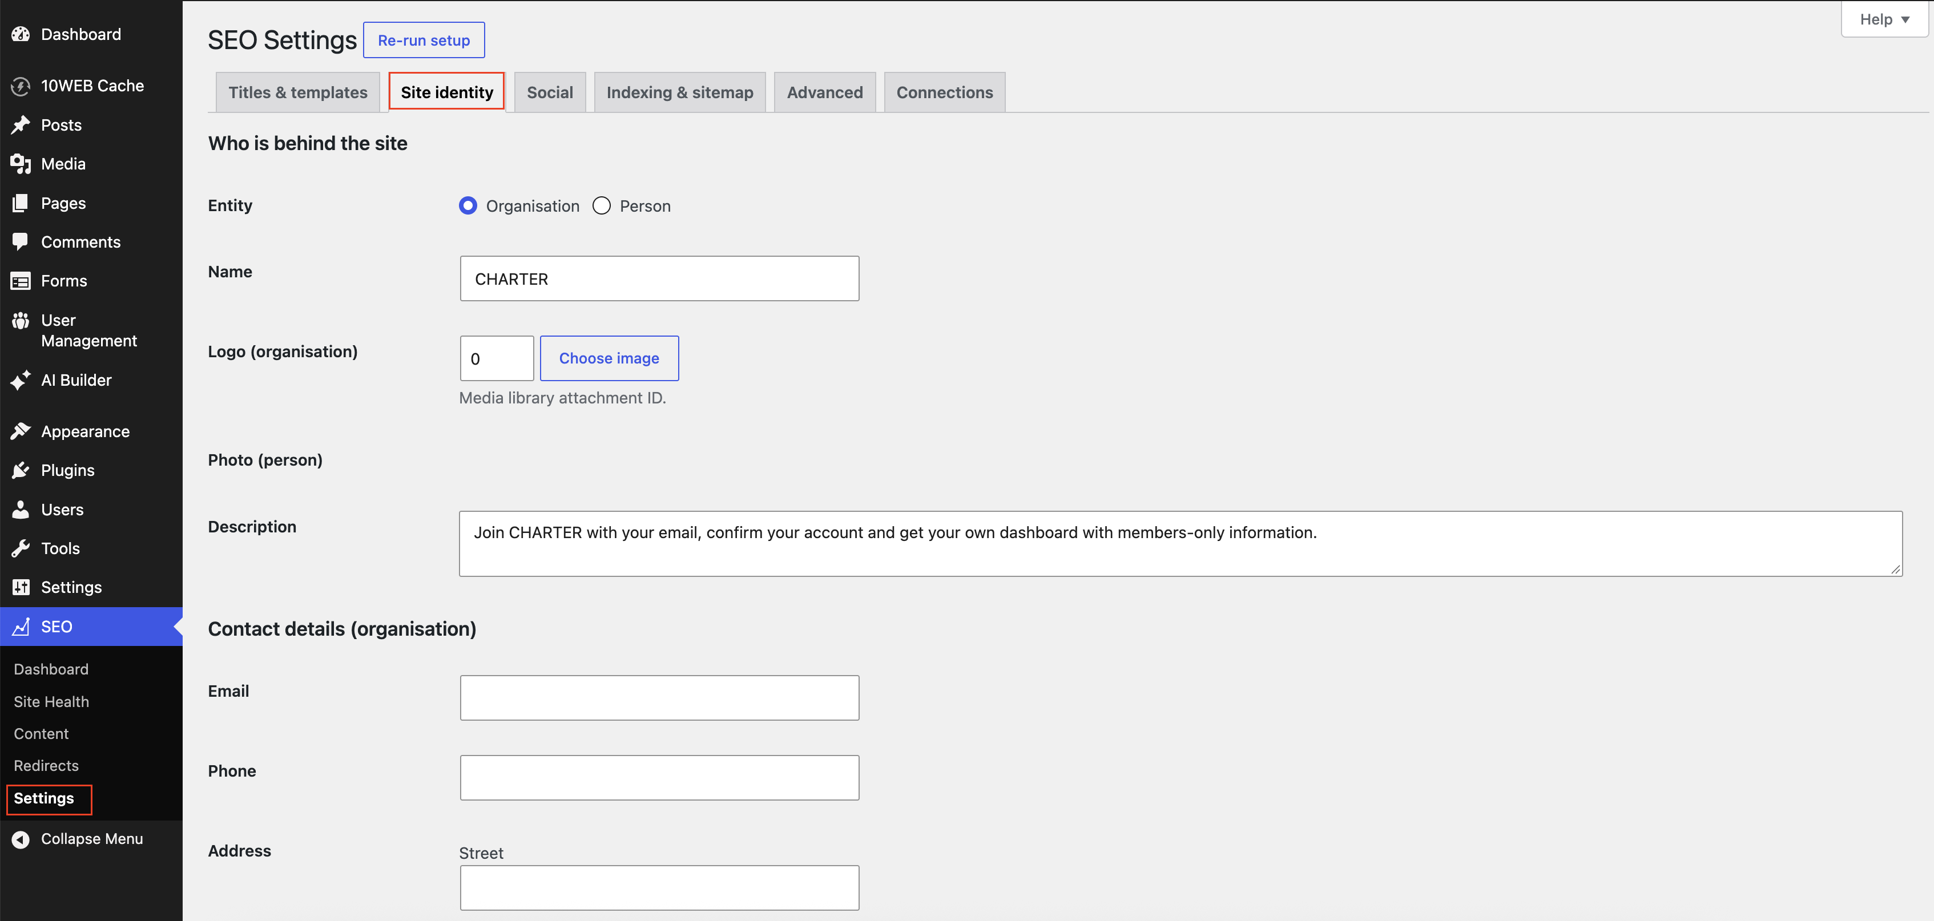Click the SEO menu item label
The width and height of the screenshot is (1934, 921).
[57, 626]
